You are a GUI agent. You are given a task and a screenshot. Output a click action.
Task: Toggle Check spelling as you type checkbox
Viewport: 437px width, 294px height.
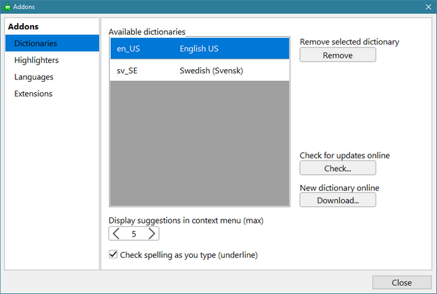point(114,255)
